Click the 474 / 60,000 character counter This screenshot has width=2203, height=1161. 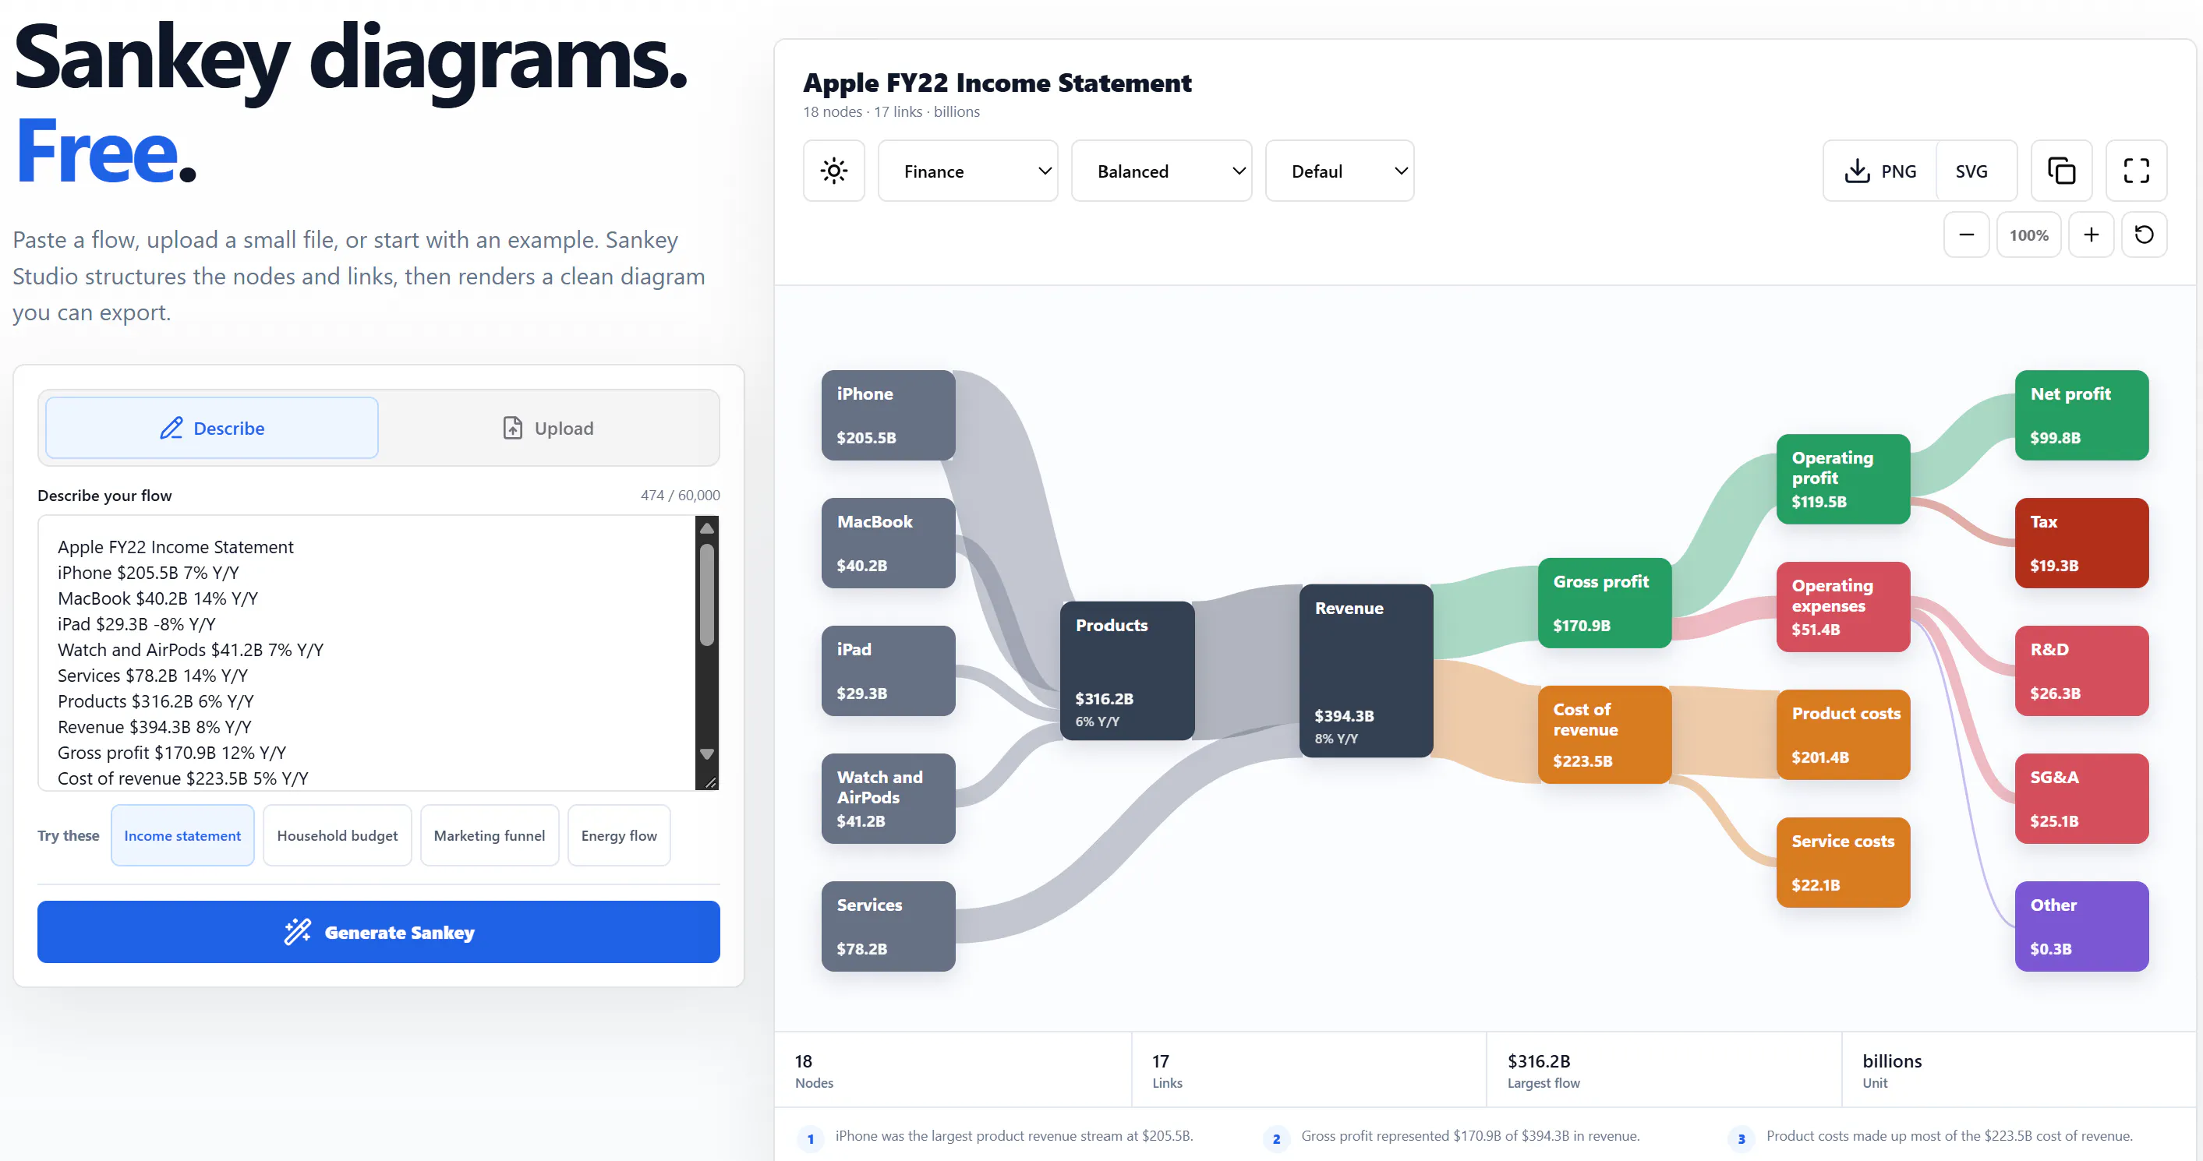(680, 495)
